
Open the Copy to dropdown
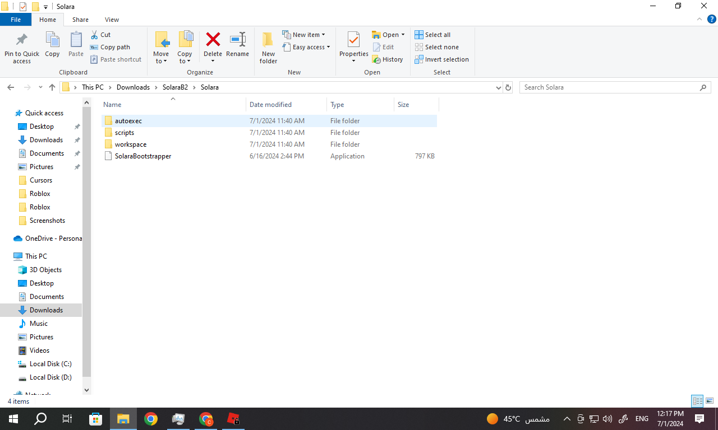185,48
